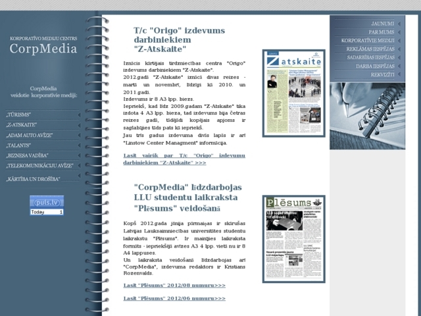Screen dimensions: 421x316
Task: Open „ADAM AUTO AVĪZE" sidebar link
Action: click(x=29, y=135)
